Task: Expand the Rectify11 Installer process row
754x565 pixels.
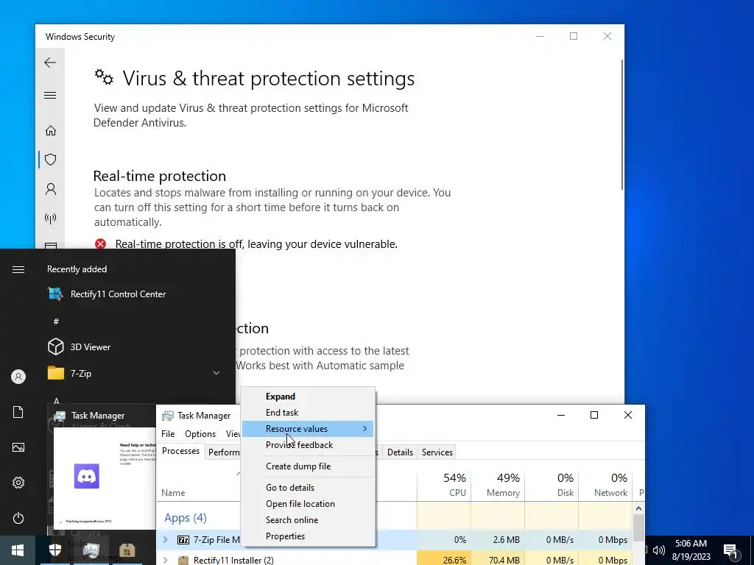Action: pos(166,560)
